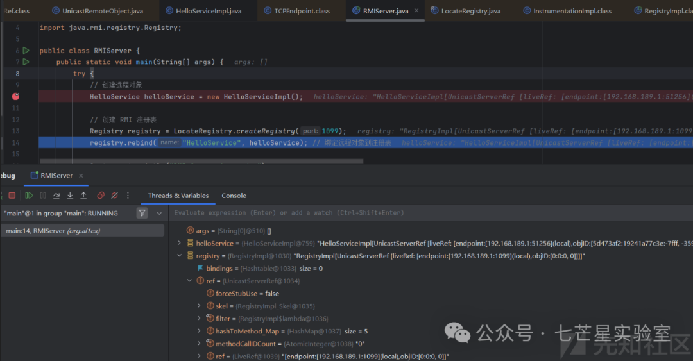Viewport: 693px width, 361px height.
Task: Switch to the Console tab
Action: 234,196
